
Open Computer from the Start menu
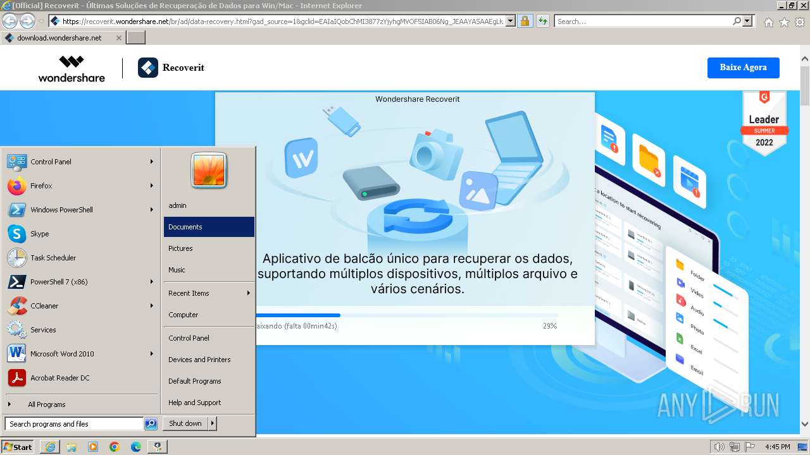click(x=209, y=315)
